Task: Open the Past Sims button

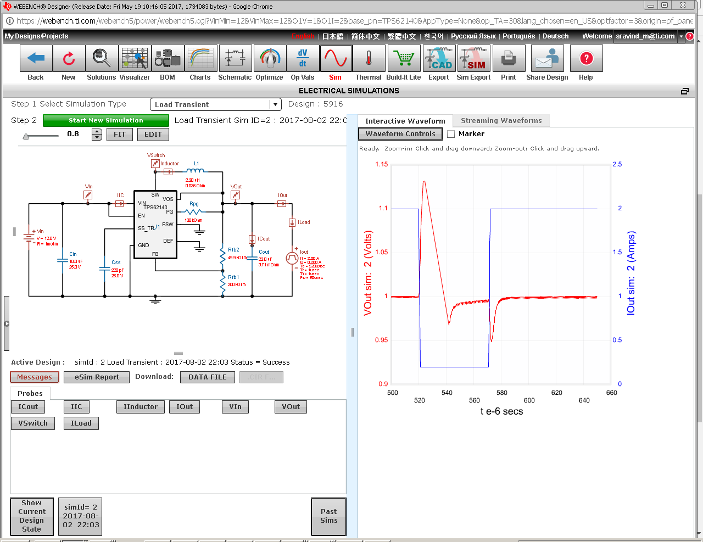Action: (x=329, y=516)
